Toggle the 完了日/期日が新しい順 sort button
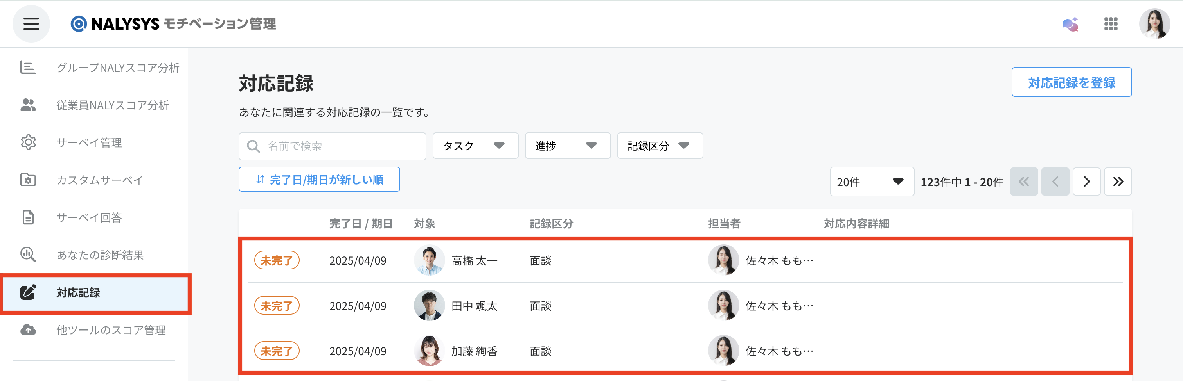The width and height of the screenshot is (1183, 381). tap(319, 179)
